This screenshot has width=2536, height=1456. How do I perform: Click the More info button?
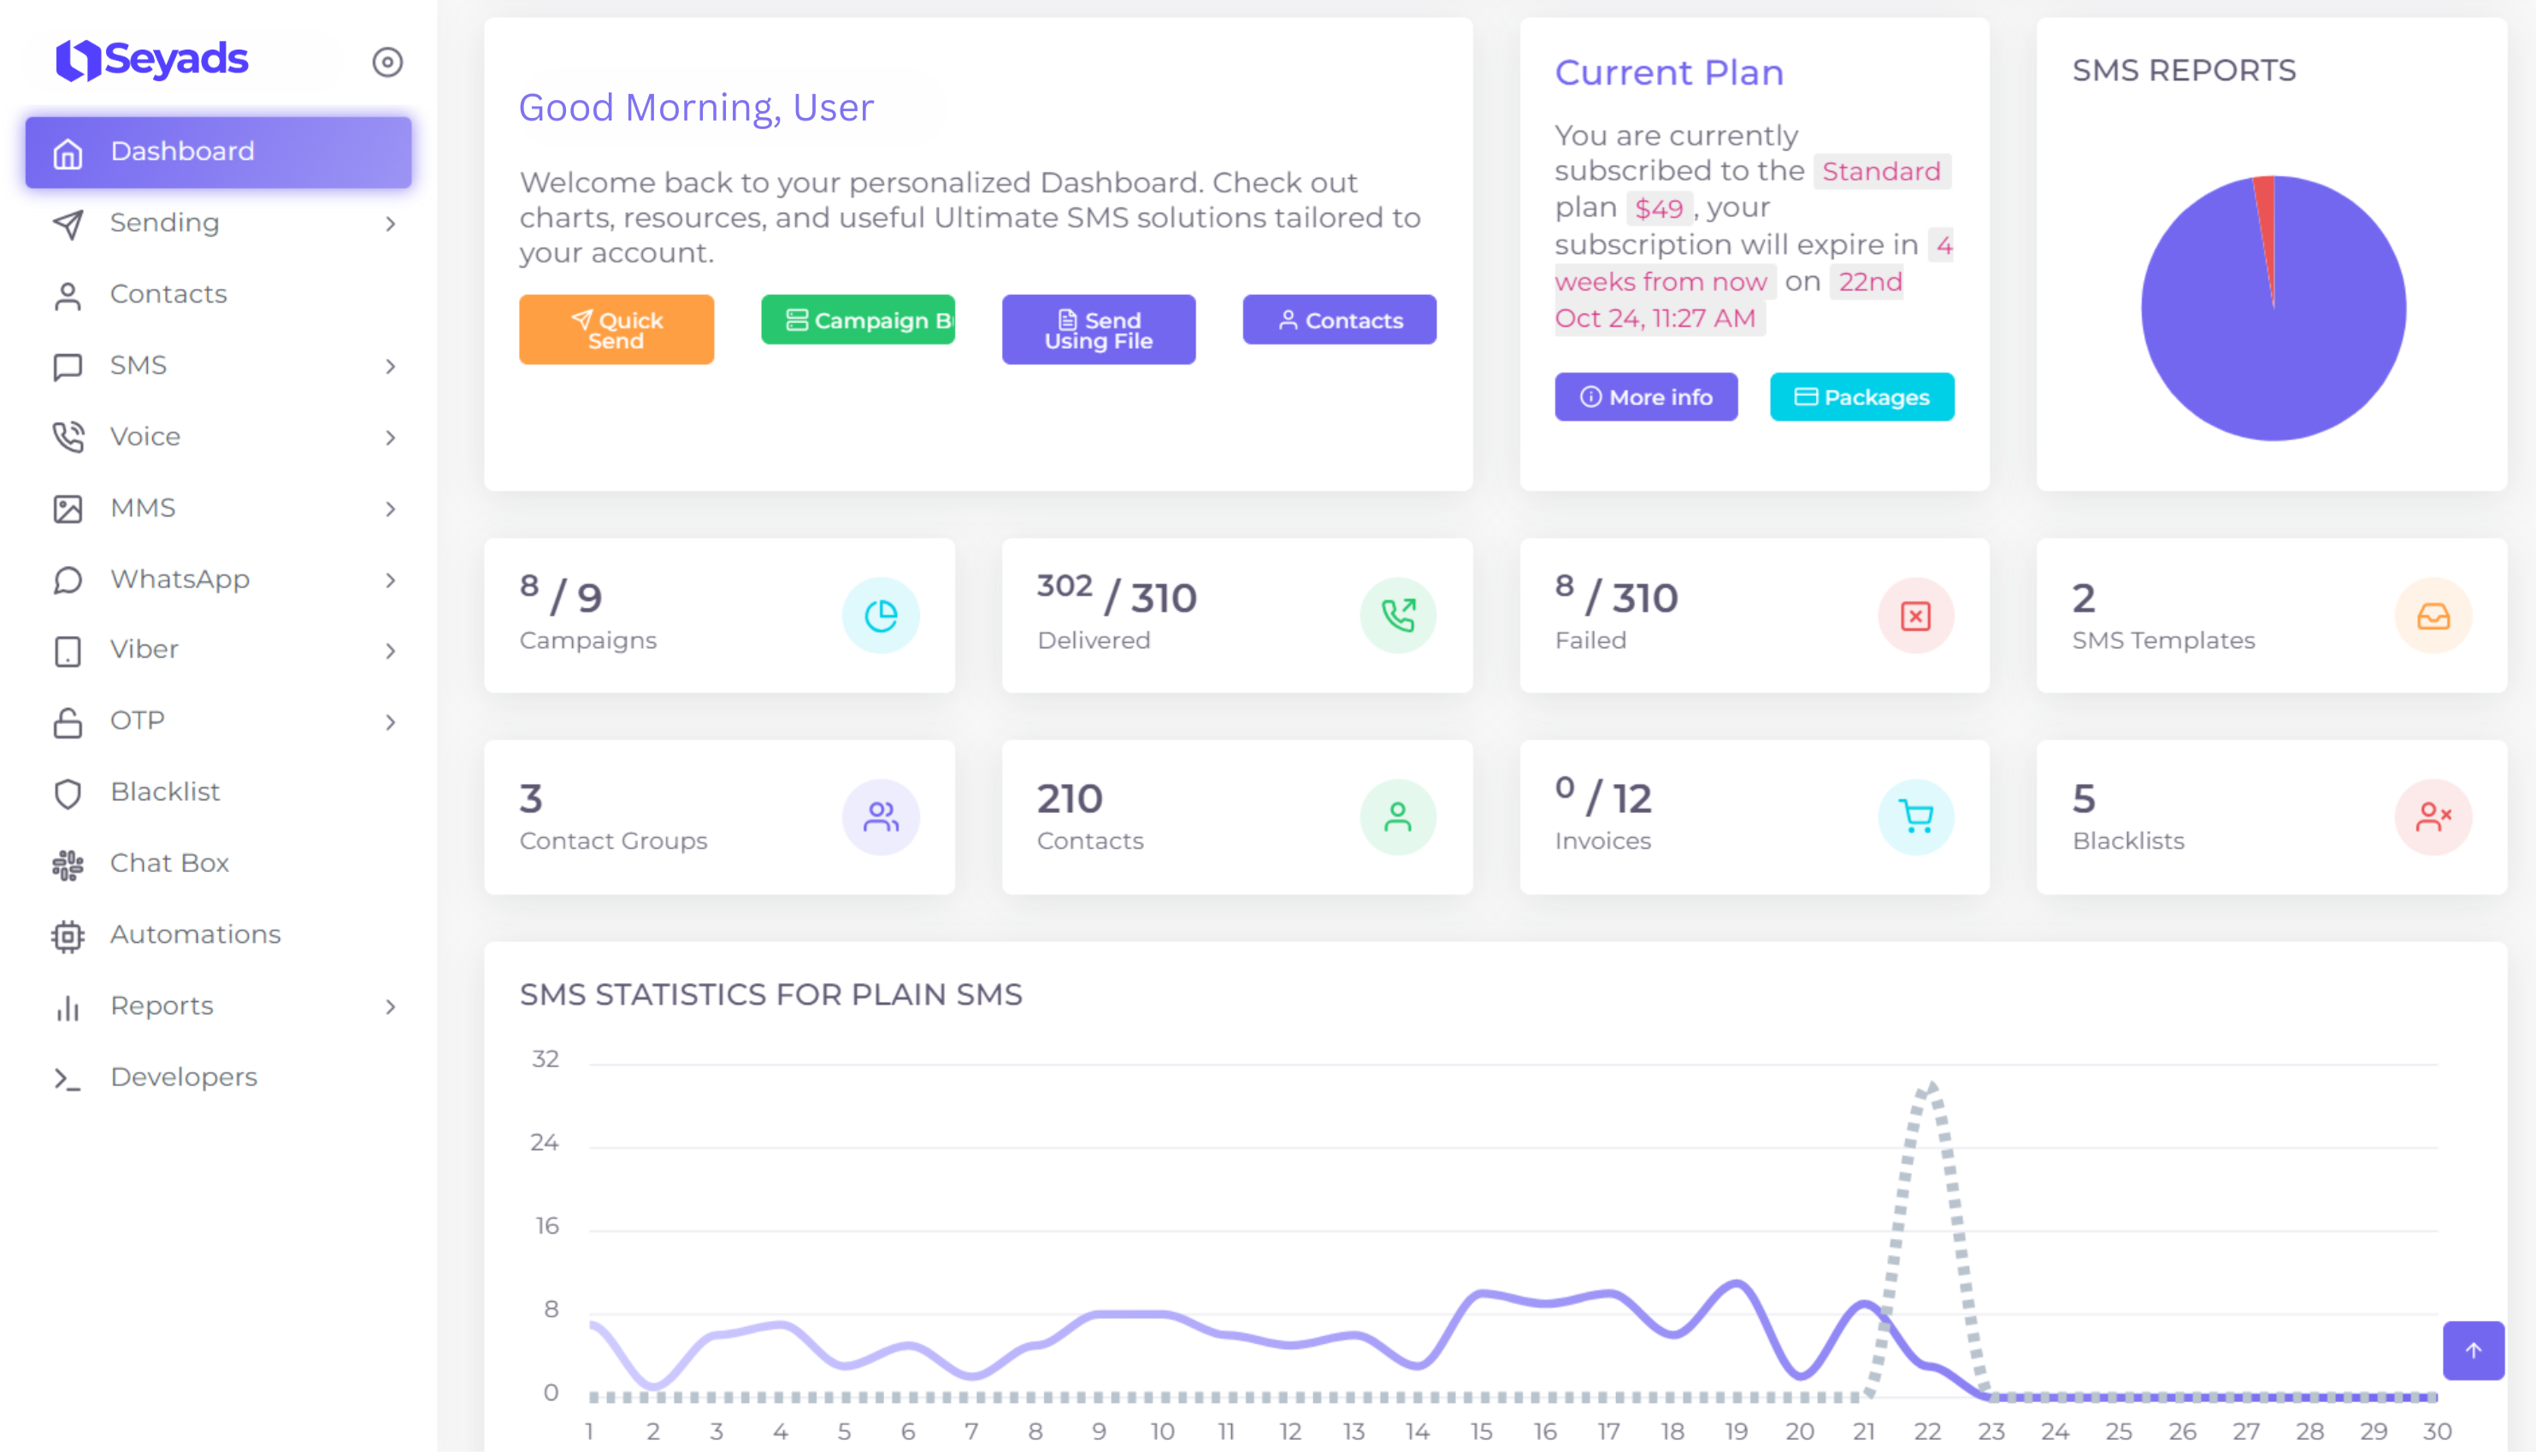(x=1646, y=397)
